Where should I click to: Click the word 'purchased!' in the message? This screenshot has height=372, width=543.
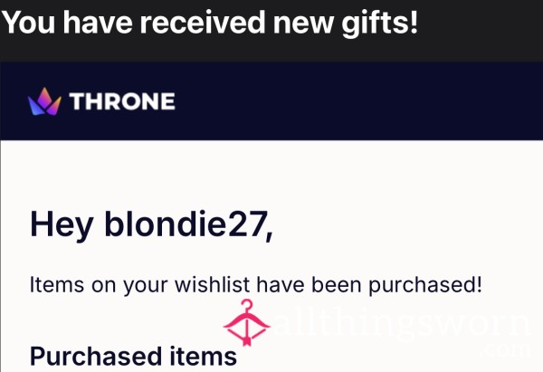pyautogui.click(x=425, y=286)
